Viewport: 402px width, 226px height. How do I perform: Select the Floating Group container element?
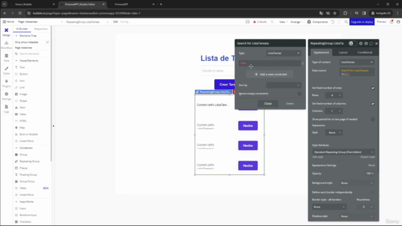[28, 175]
